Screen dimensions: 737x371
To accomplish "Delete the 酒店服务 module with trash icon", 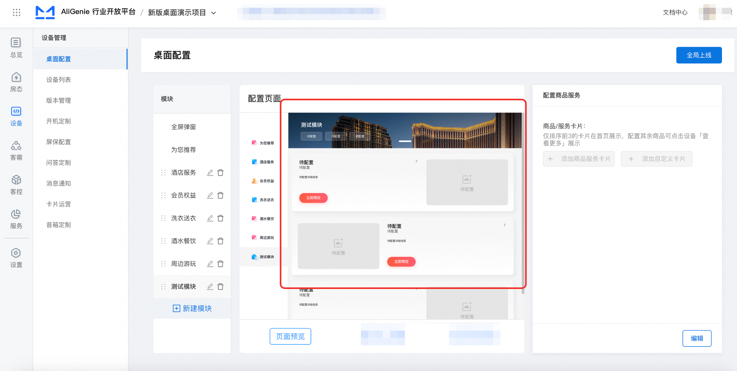I will pyautogui.click(x=220, y=173).
